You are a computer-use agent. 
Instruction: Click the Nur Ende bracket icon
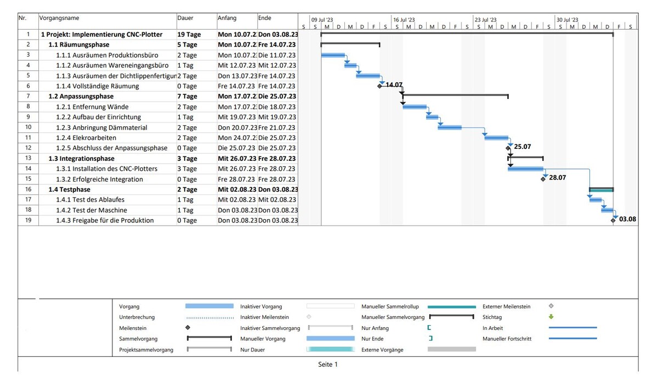[x=430, y=339]
